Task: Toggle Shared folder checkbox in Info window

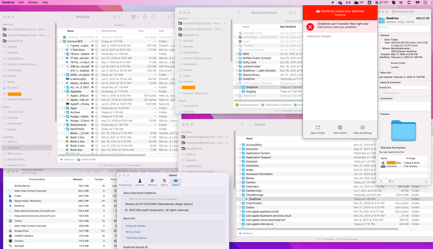Action: [389, 63]
